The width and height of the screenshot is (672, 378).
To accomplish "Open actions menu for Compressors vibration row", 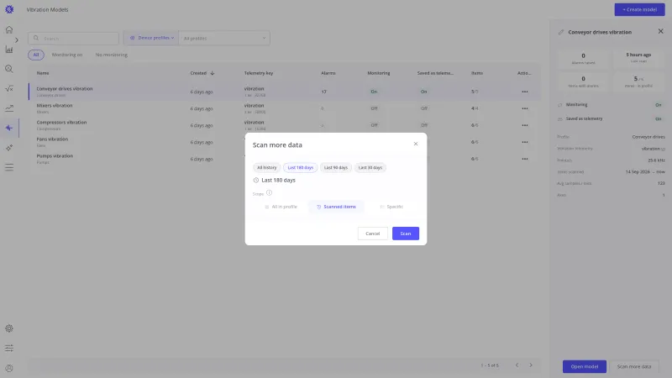I will pos(524,125).
